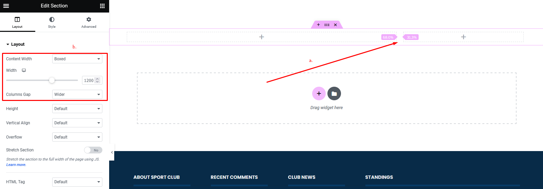
Task: Click the Club News footer heading
Action: click(302, 177)
